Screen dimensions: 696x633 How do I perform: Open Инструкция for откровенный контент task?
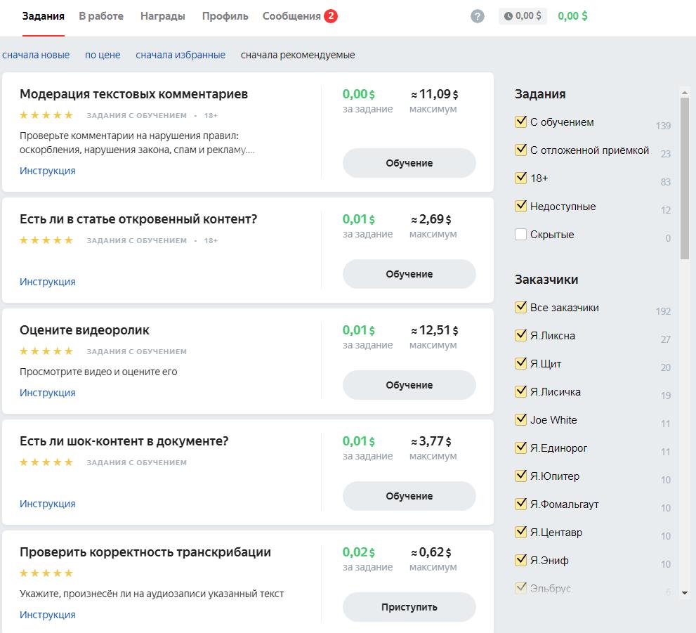(x=48, y=282)
